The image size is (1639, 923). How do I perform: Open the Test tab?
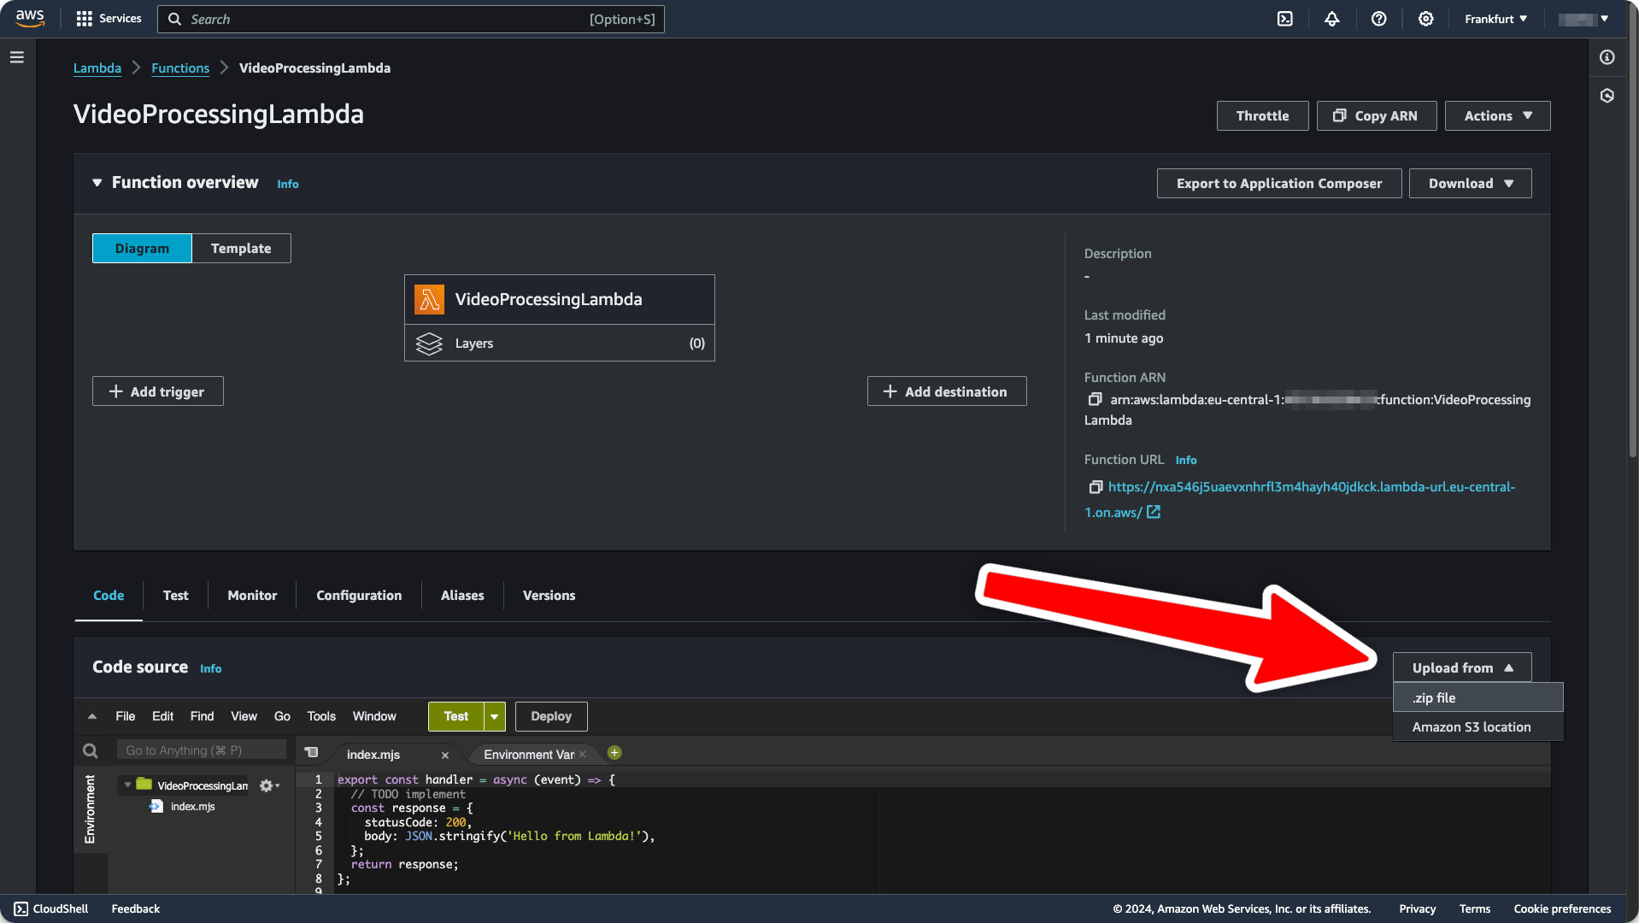click(x=176, y=596)
